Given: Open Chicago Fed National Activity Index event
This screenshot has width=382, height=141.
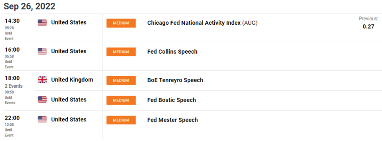Looking at the screenshot, I should [203, 23].
